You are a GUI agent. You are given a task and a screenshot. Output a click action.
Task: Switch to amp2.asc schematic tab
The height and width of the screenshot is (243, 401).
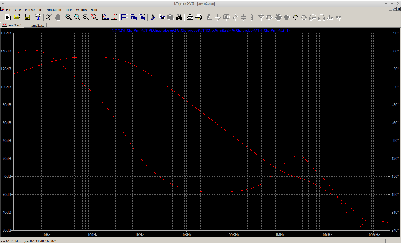(35, 25)
